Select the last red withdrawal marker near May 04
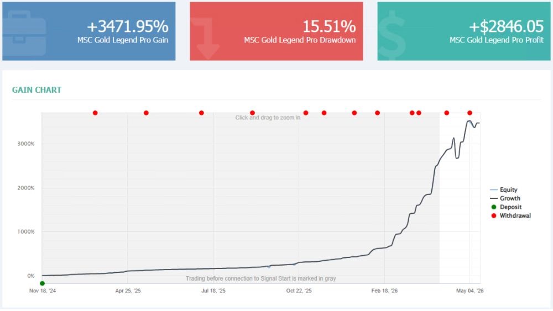This screenshot has height=311, width=553. coord(469,113)
